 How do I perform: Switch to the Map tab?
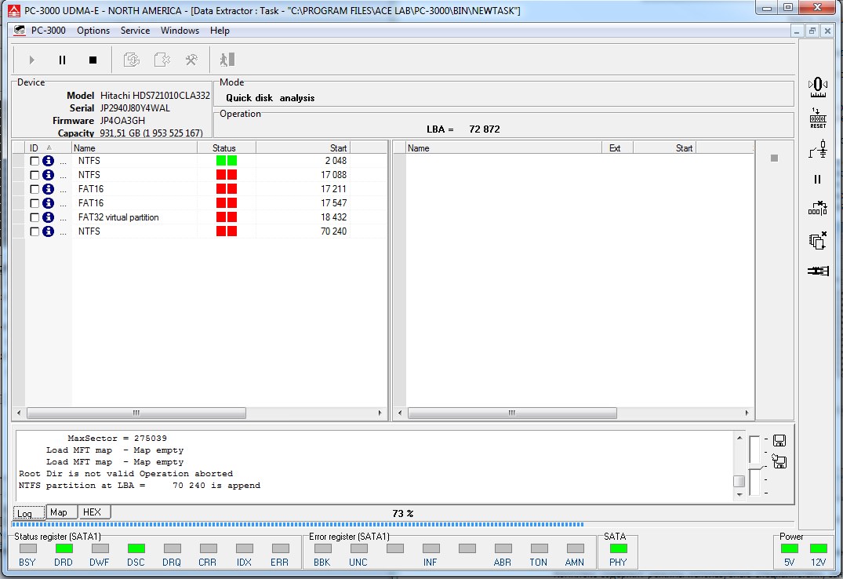61,512
